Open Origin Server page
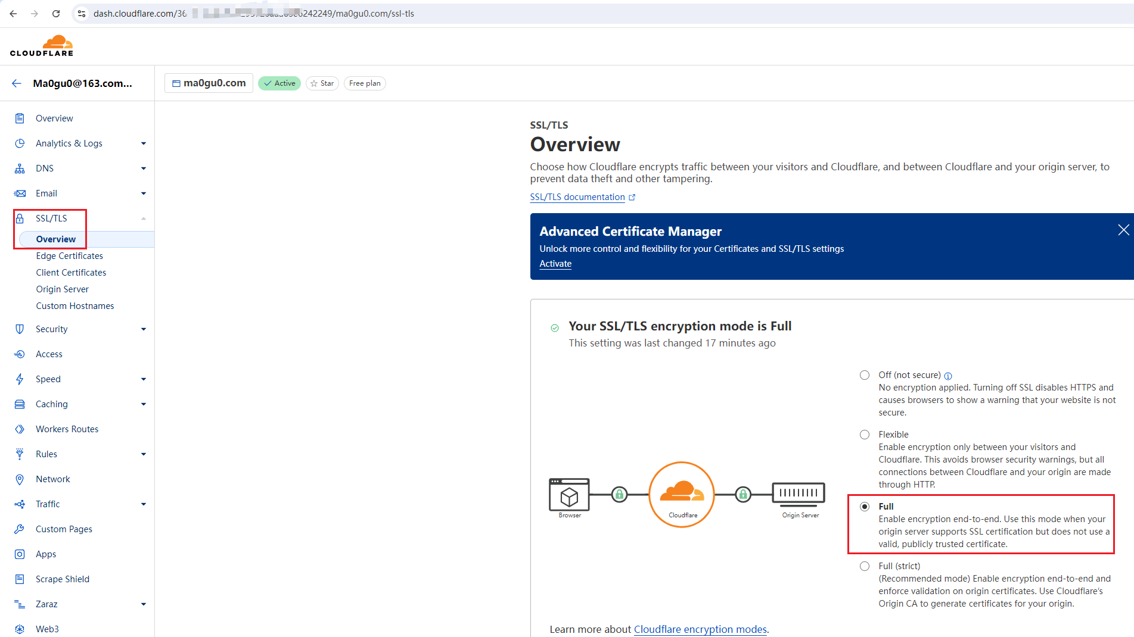This screenshot has height=637, width=1134. click(x=62, y=289)
